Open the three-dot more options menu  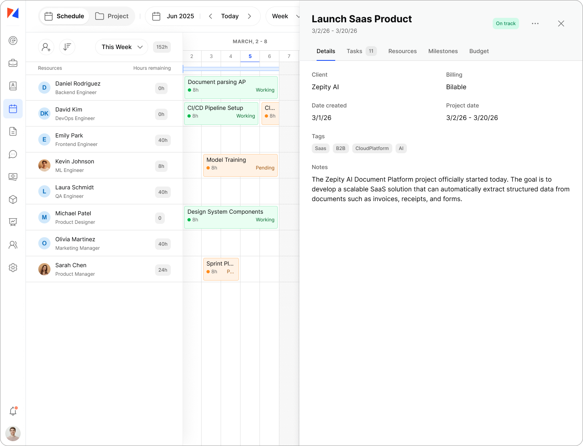(x=535, y=24)
